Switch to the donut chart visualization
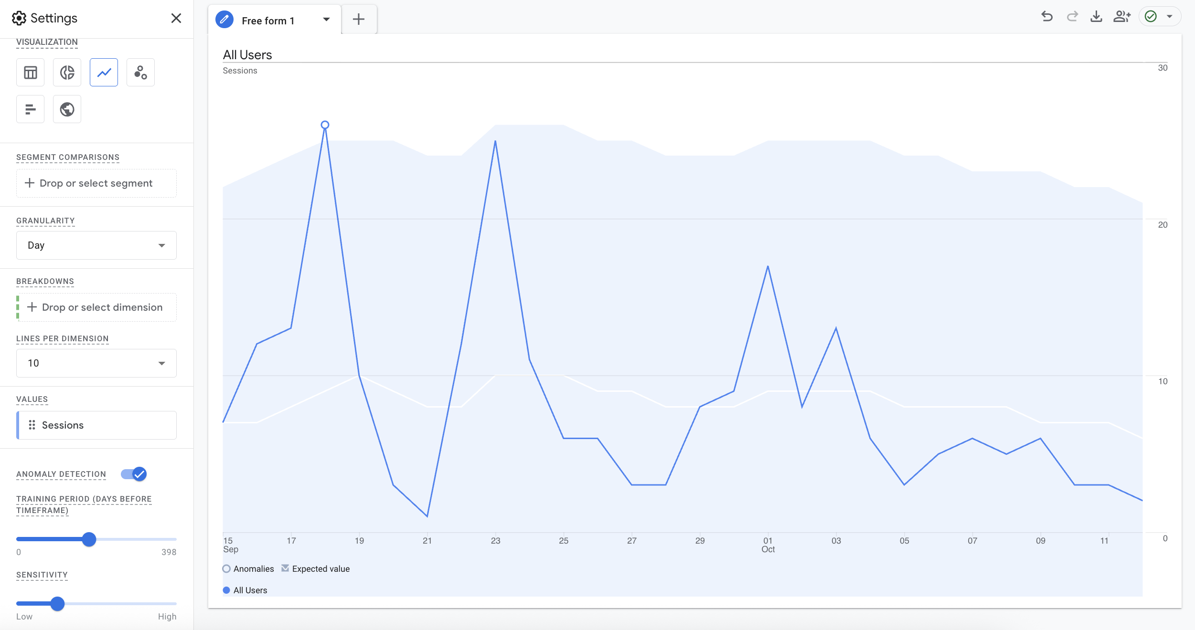This screenshot has width=1195, height=630. point(67,72)
